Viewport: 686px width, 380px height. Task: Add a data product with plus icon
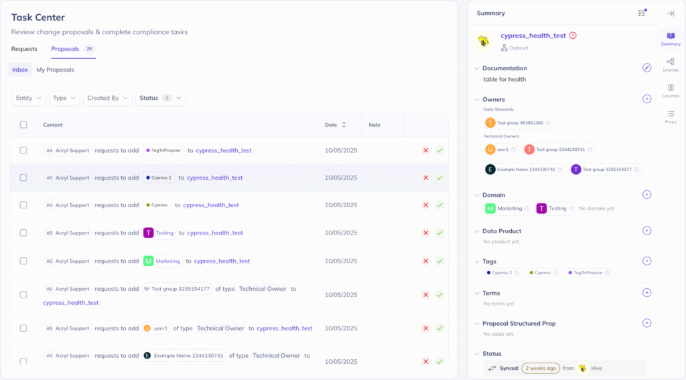646,231
